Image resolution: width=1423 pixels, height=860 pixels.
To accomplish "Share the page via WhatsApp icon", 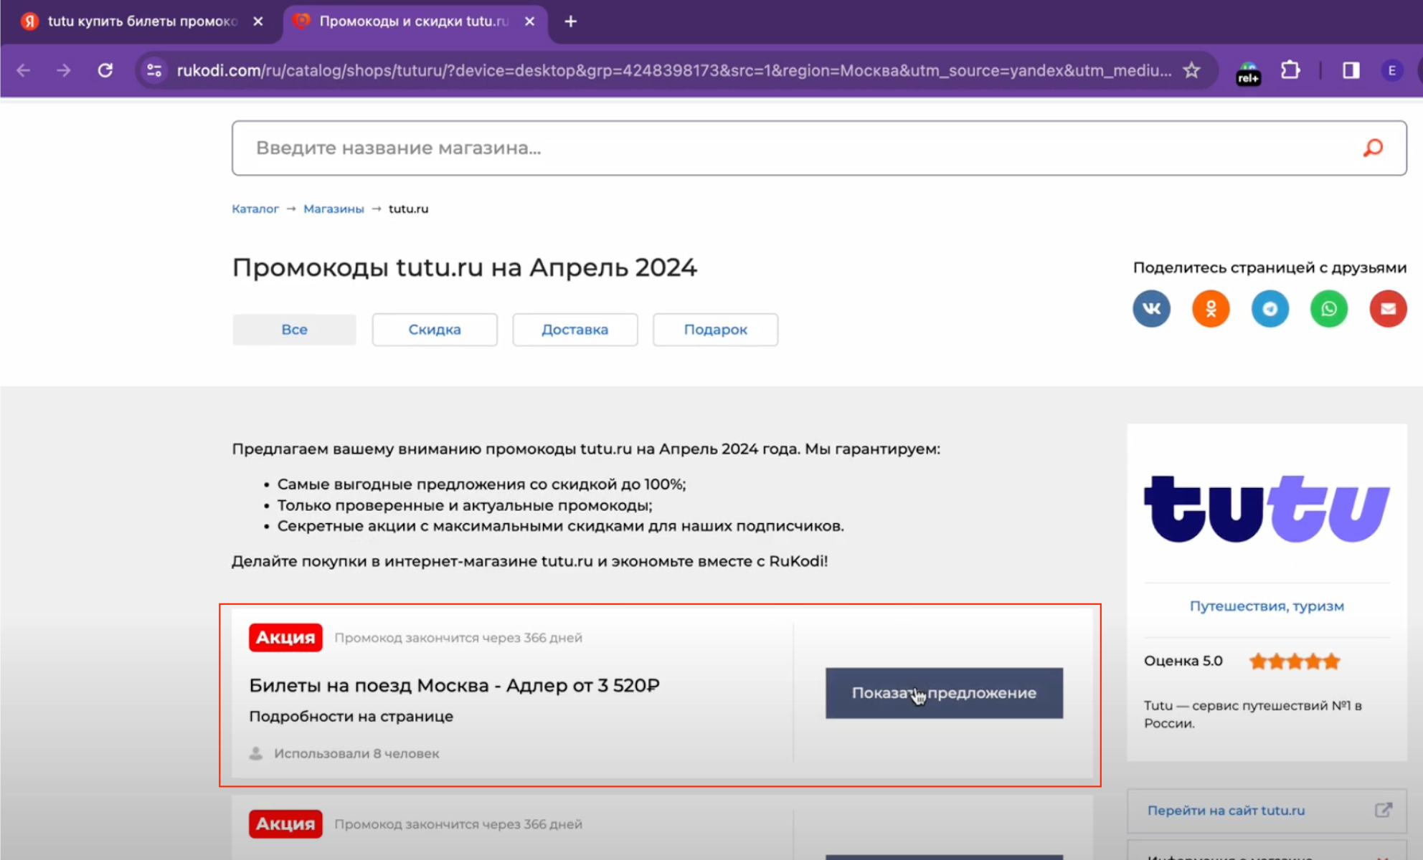I will 1328,308.
